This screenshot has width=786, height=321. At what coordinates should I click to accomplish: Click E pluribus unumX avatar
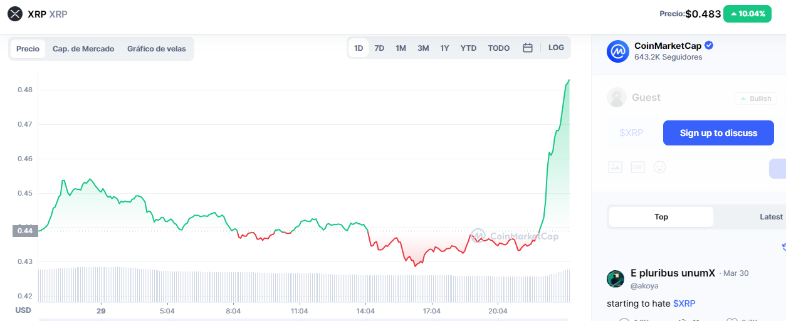616,279
